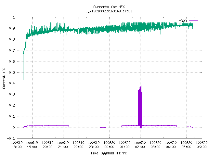Click the x-axis label 100620 04:00
This screenshot has height=156, width=208.
[x=171, y=145]
